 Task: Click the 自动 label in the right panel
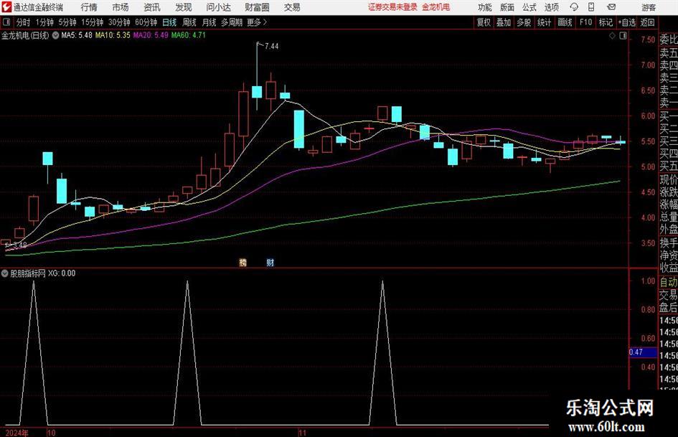coord(669,282)
